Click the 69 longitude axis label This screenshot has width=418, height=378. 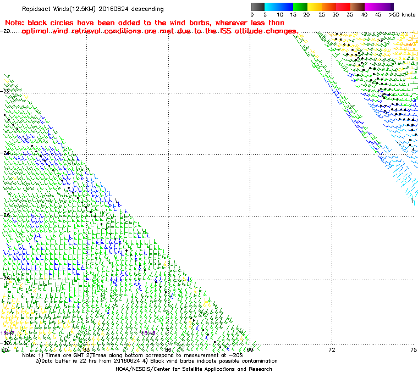coord(250,349)
